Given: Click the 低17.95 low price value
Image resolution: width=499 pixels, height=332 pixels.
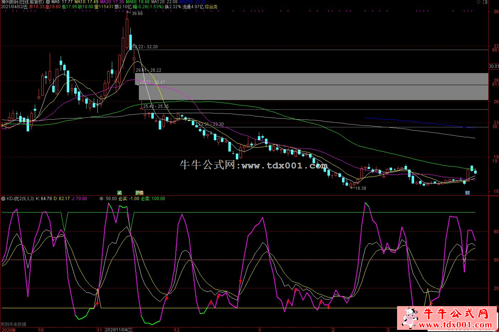Looking at the screenshot, I should pyautogui.click(x=70, y=7).
